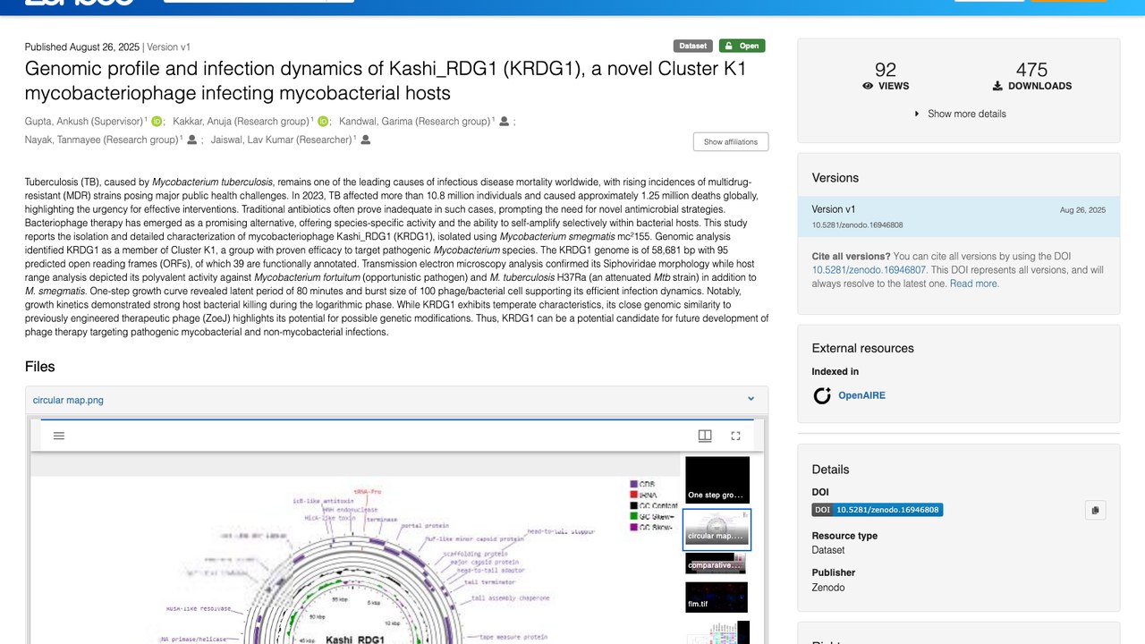Click the Published August 26, 2025 text
The image size is (1145, 644).
[82, 47]
